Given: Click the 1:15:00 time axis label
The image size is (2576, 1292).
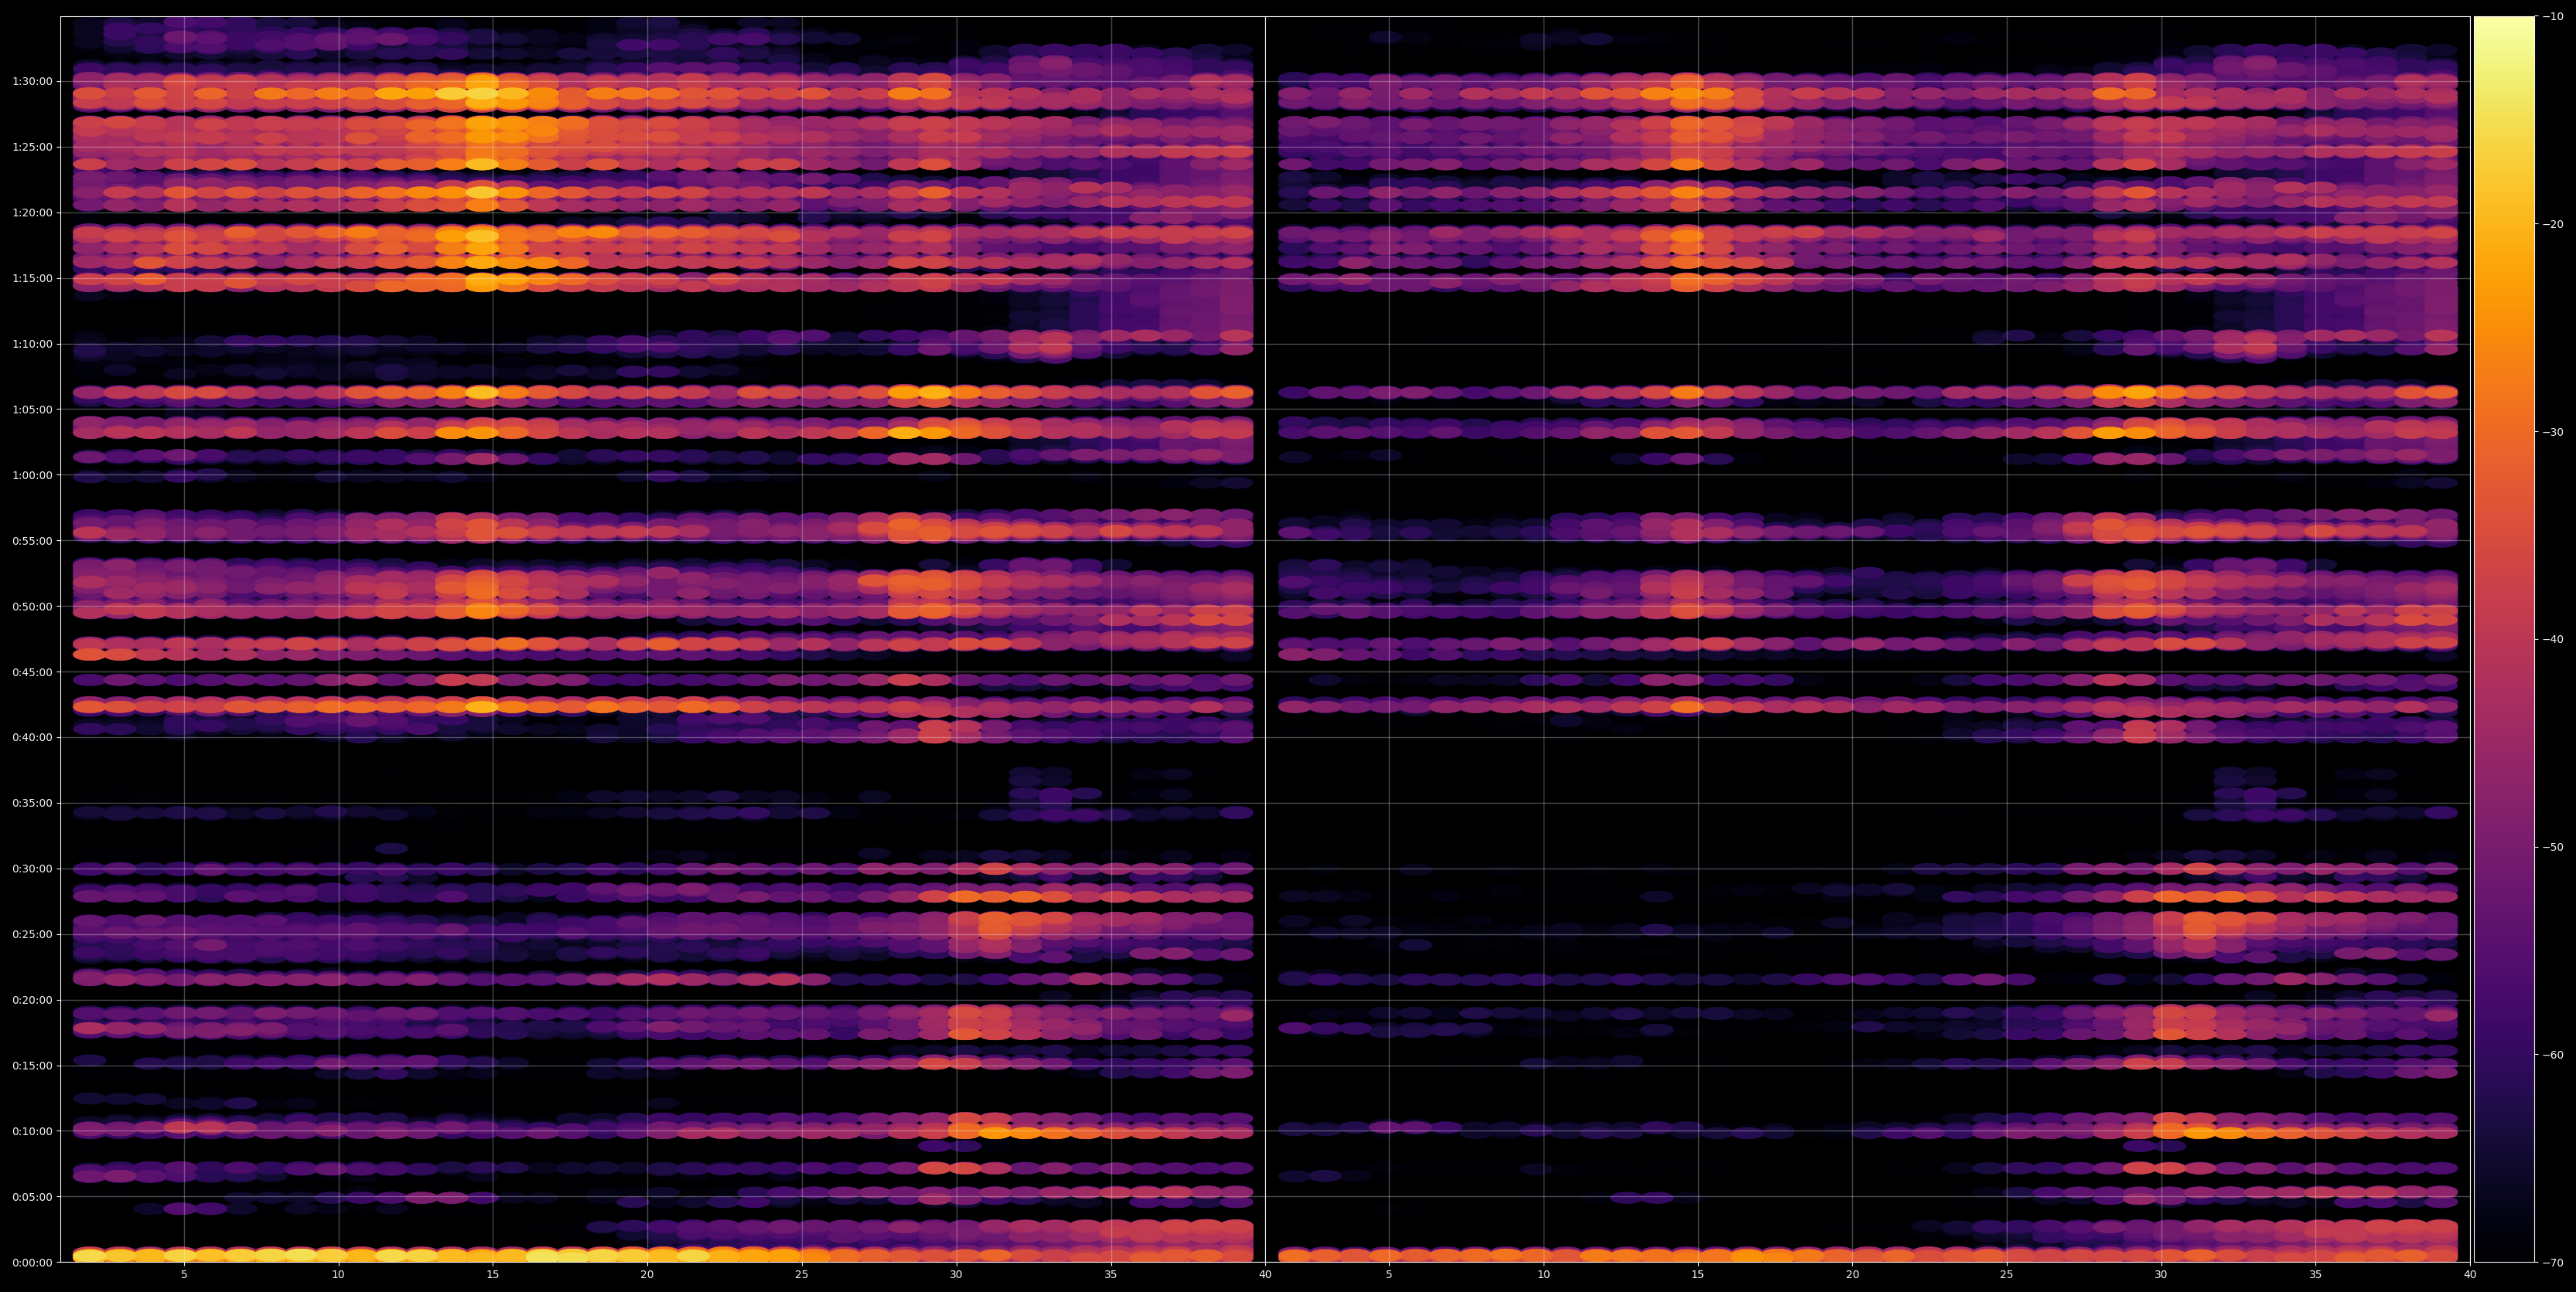Looking at the screenshot, I should (x=33, y=277).
